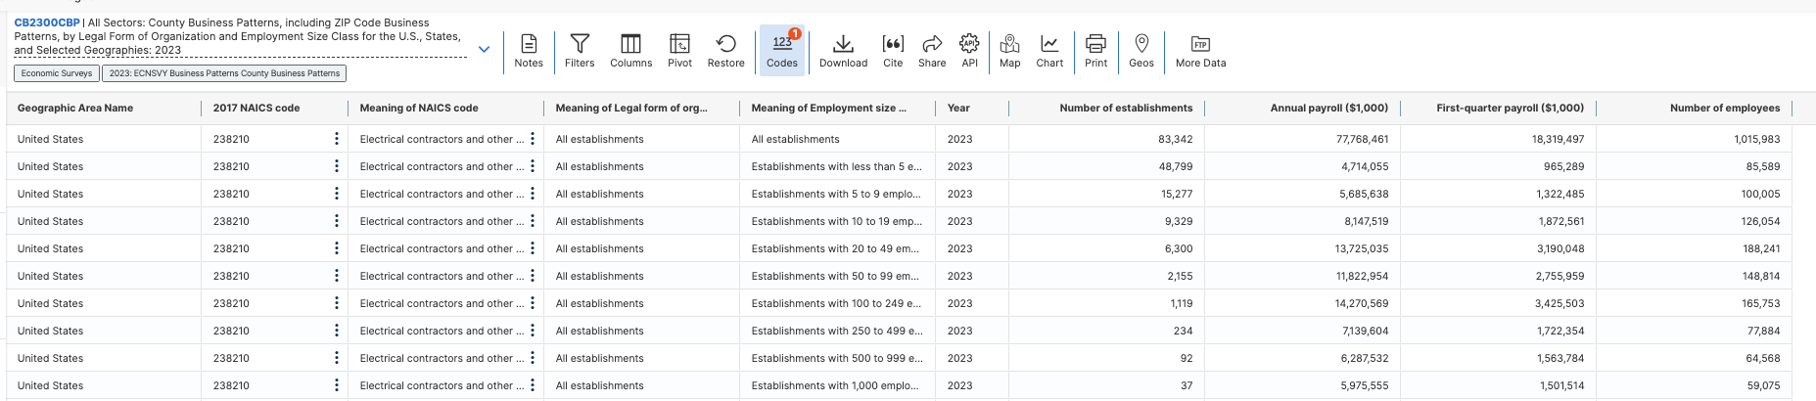
Task: Toggle the Codes display
Action: (x=782, y=51)
